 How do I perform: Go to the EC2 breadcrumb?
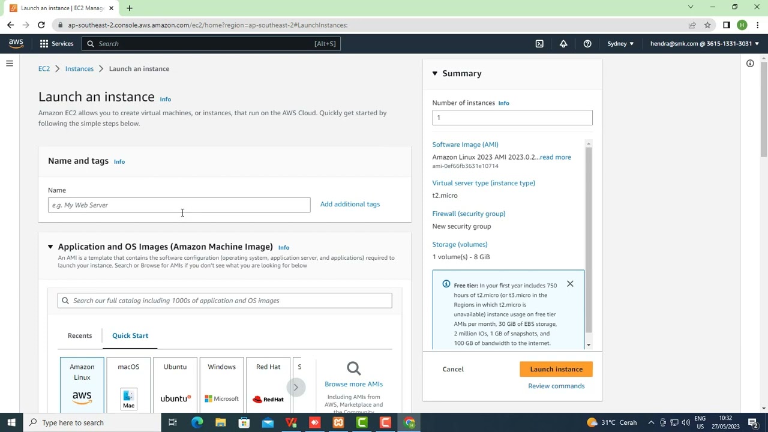(x=44, y=68)
